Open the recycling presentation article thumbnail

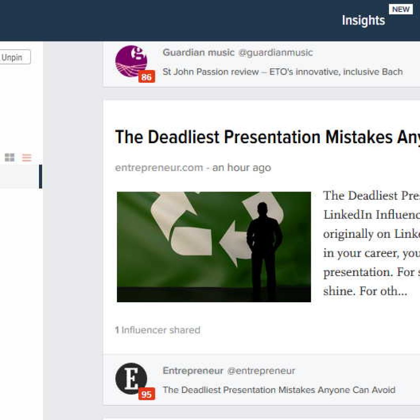214,247
